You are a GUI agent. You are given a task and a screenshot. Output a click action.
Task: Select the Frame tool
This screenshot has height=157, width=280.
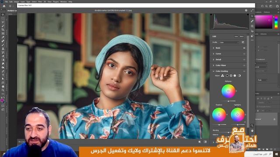(3, 34)
